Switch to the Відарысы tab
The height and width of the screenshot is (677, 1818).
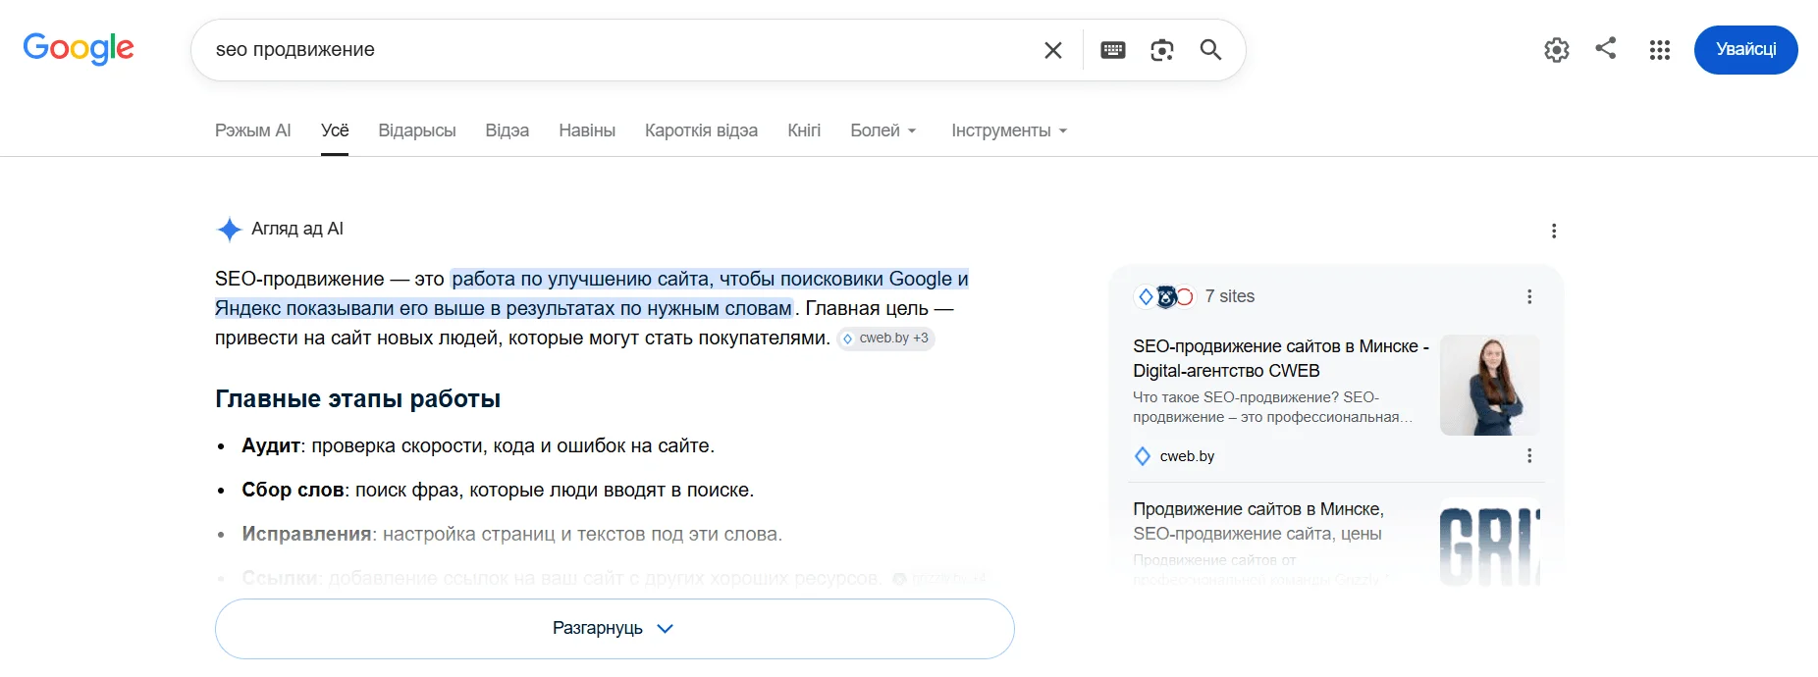coord(417,130)
